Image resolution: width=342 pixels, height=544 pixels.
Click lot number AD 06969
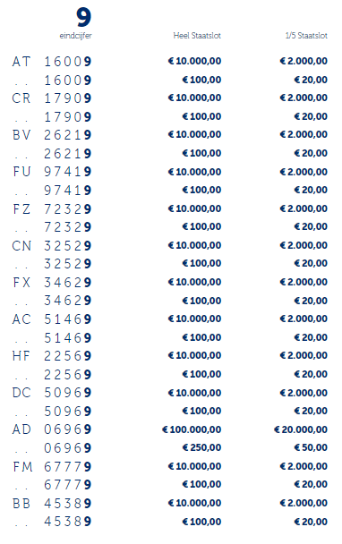[52, 429]
